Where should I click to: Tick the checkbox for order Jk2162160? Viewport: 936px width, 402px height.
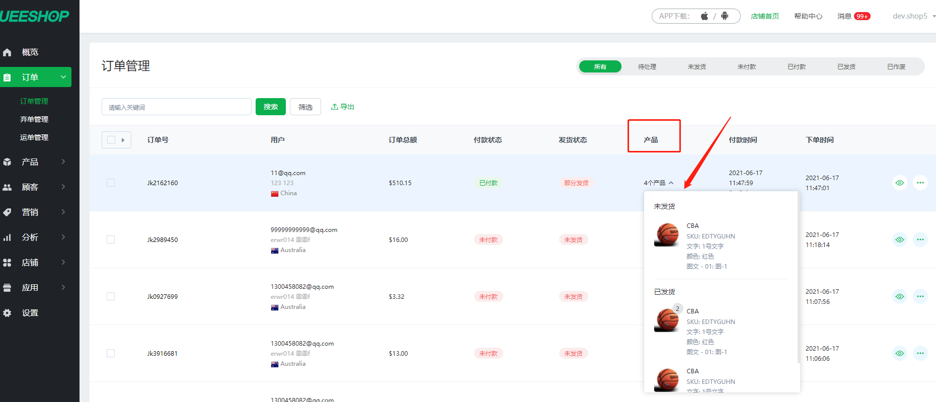tap(111, 183)
